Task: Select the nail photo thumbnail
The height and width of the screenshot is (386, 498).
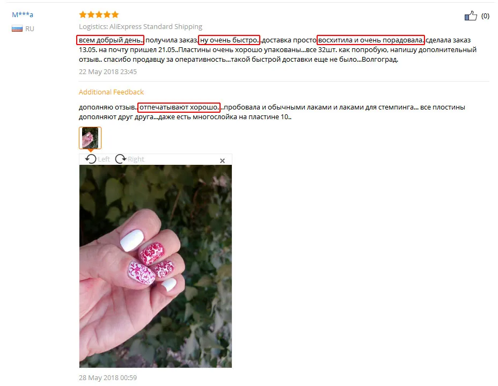Action: [x=90, y=138]
